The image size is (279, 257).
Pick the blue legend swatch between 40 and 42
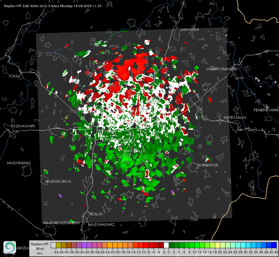point(274,245)
